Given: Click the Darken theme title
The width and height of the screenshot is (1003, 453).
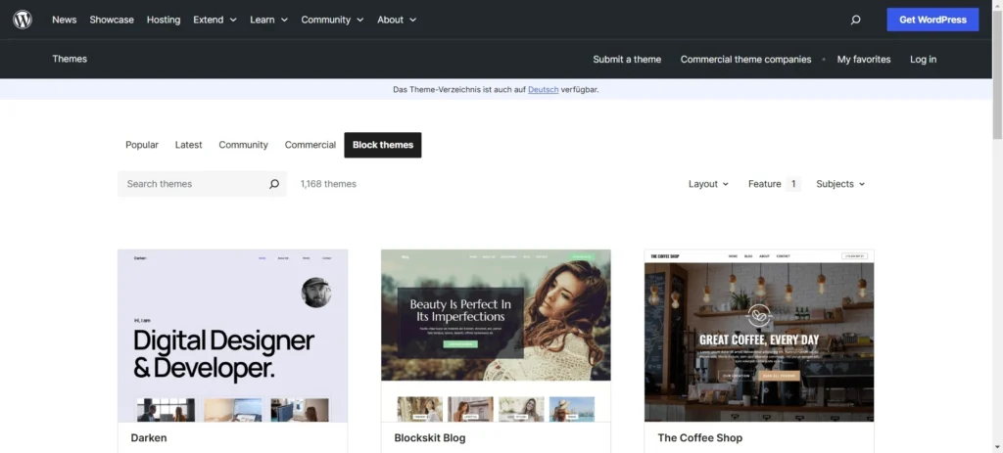Looking at the screenshot, I should (149, 438).
